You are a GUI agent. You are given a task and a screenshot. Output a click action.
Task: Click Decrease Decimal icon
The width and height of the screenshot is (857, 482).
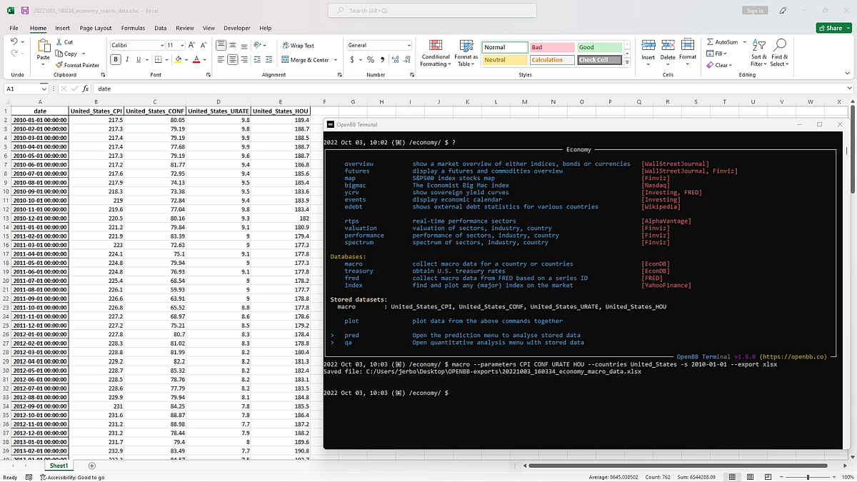[x=406, y=60]
